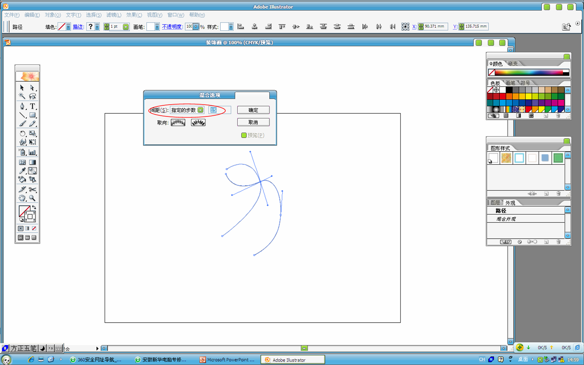
Task: Choose align-to-page orientation button
Action: point(178,123)
